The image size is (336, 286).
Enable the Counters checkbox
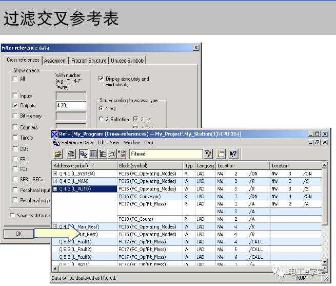click(15, 127)
